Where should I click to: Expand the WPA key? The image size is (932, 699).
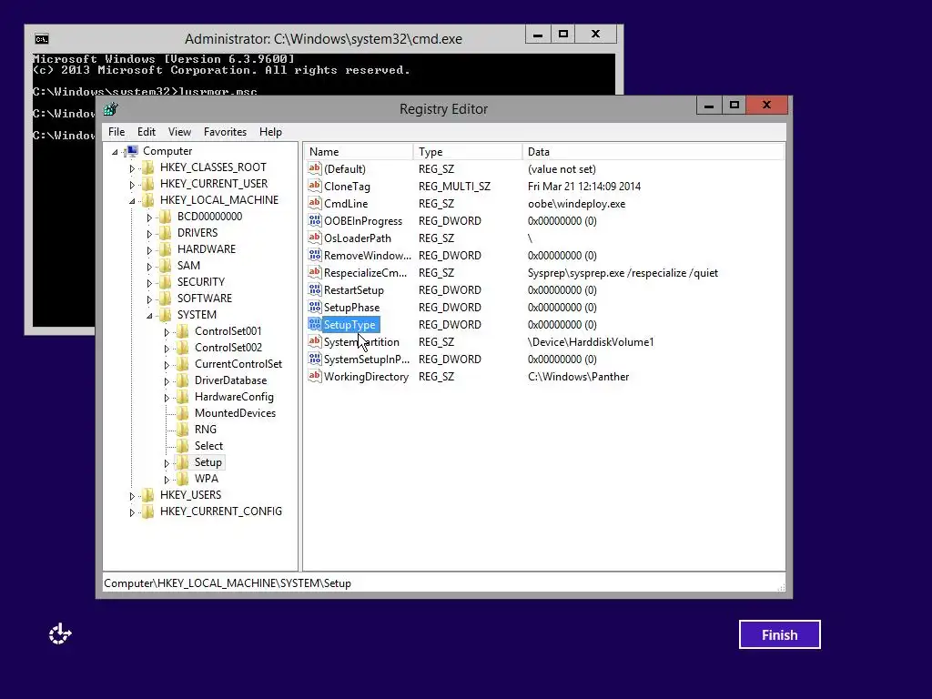click(167, 479)
